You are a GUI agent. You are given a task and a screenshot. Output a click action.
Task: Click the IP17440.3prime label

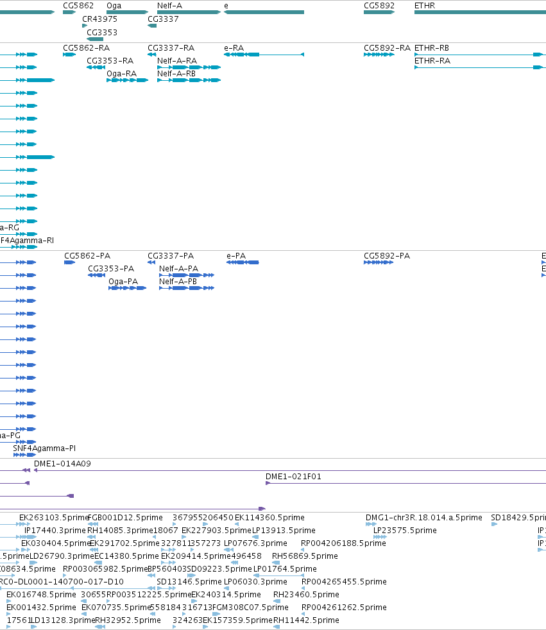55,531
